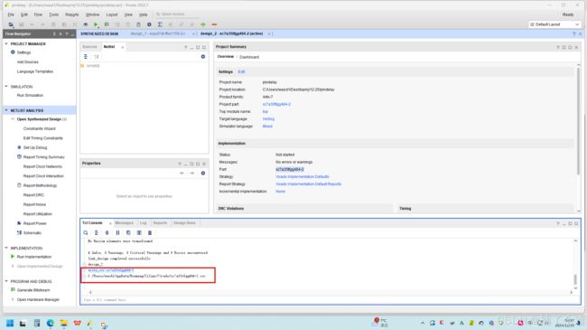This screenshot has width=587, height=330.
Task: Open Properties panel gear settings icon
Action: [203, 174]
